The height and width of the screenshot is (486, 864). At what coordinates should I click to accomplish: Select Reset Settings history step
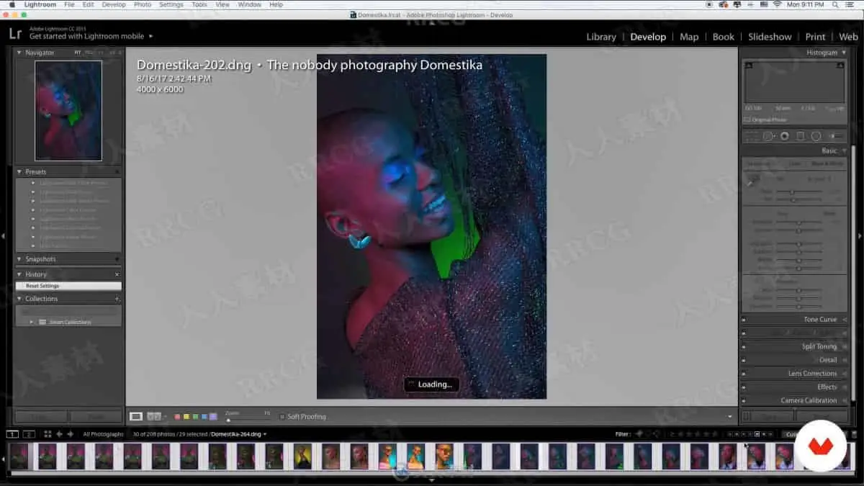click(x=69, y=286)
